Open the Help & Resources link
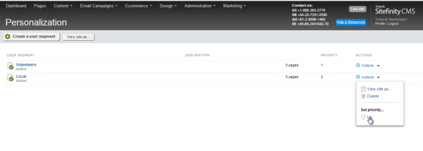 click(351, 22)
